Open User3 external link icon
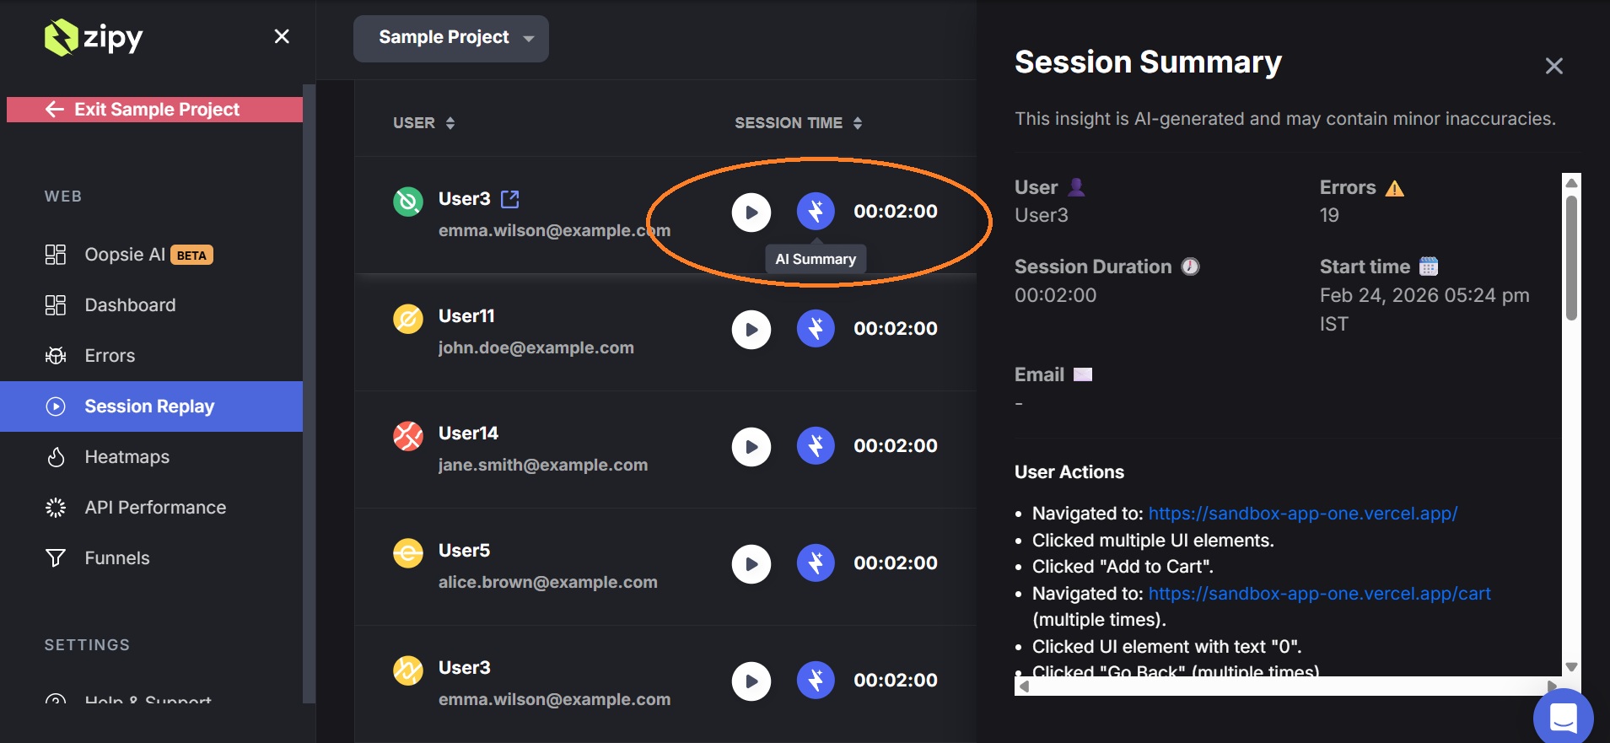The height and width of the screenshot is (743, 1610). [510, 199]
